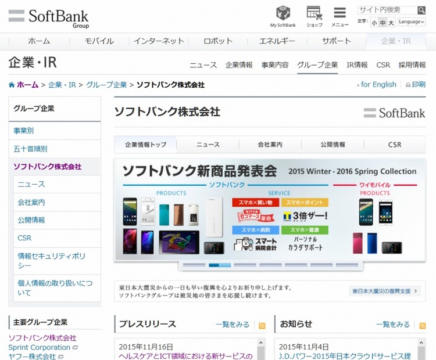The width and height of the screenshot is (436, 360).
Task: Open 事業内容 in the submenu
Action: click(275, 65)
